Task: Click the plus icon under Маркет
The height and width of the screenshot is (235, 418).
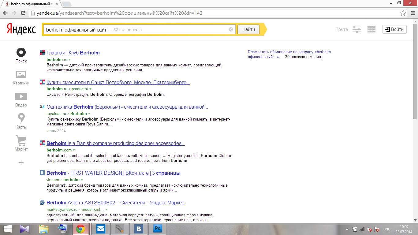Action: (x=21, y=162)
